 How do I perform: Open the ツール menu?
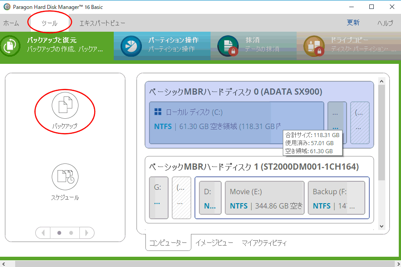pos(49,23)
